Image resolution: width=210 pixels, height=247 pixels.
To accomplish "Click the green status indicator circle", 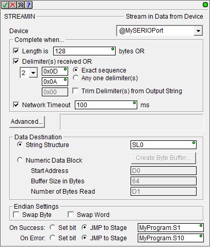I will click(205, 5).
